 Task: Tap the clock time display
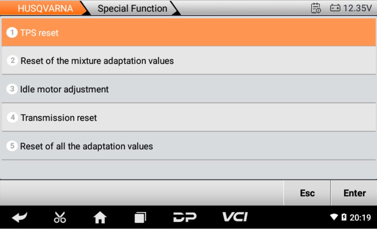click(x=360, y=217)
